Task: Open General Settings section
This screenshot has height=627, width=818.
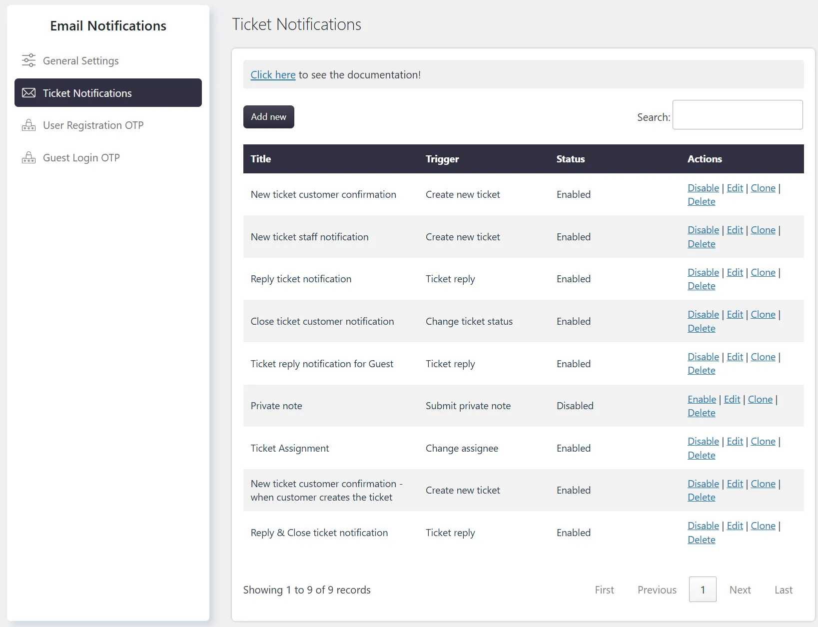Action: (x=80, y=60)
